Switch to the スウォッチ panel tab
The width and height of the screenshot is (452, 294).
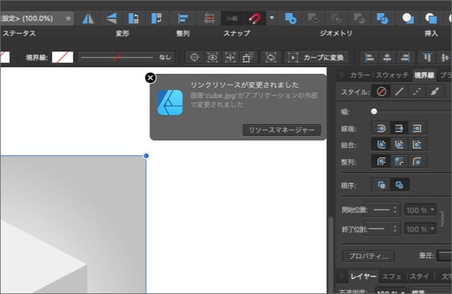392,75
